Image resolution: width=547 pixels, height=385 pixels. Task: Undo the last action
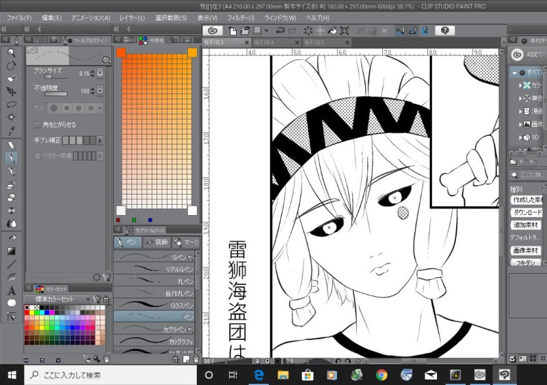coord(280,31)
